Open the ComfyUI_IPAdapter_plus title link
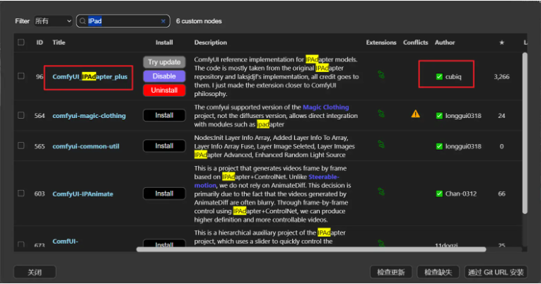541x284 pixels. tap(90, 76)
